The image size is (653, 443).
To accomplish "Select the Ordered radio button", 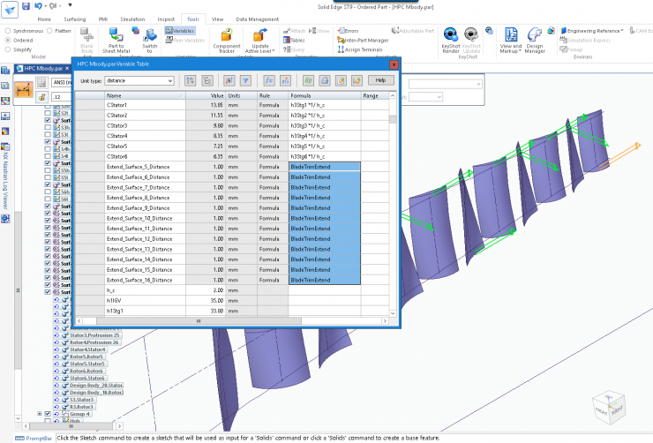I will click(x=7, y=41).
